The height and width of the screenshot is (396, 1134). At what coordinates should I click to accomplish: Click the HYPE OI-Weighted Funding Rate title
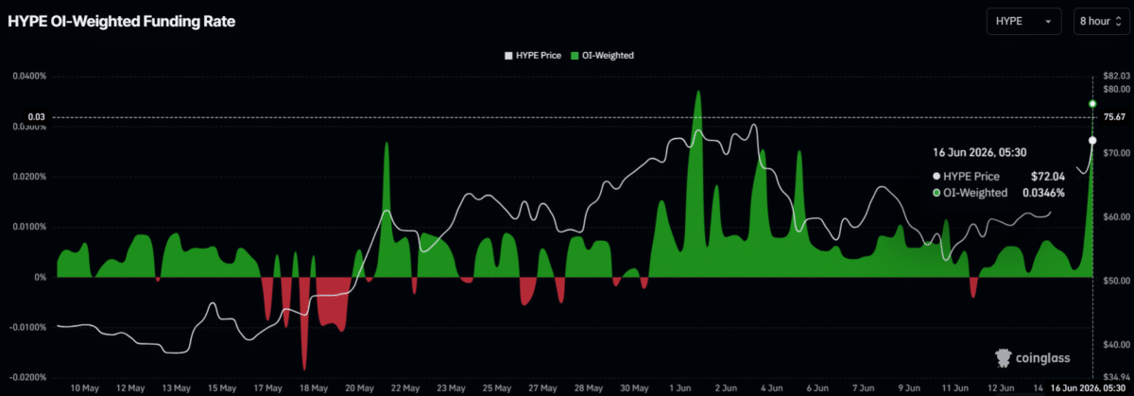(x=120, y=21)
